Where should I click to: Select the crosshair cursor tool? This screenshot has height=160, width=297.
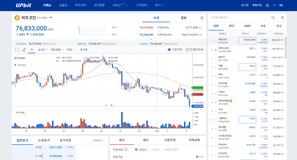click(32, 50)
